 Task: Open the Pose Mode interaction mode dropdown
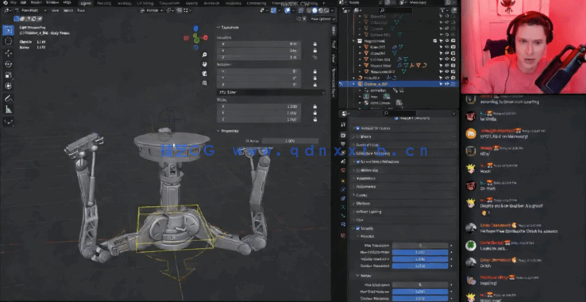30,10
